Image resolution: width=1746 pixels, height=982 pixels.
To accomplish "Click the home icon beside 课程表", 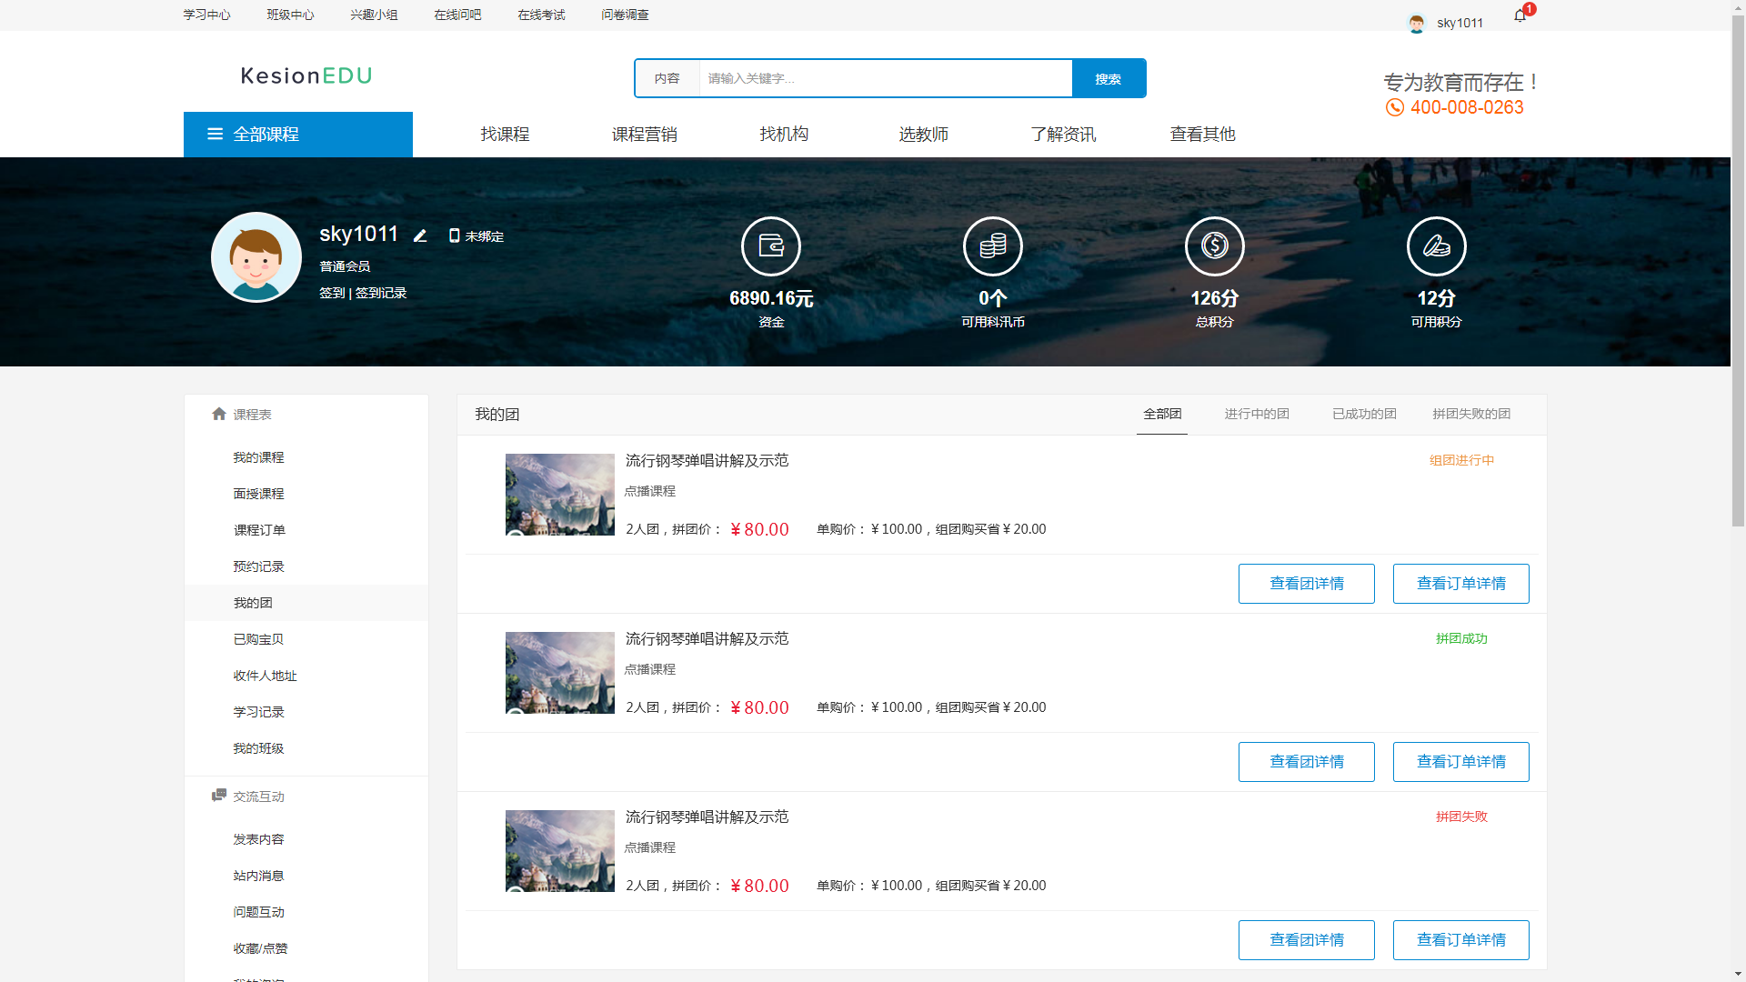I will coord(218,414).
